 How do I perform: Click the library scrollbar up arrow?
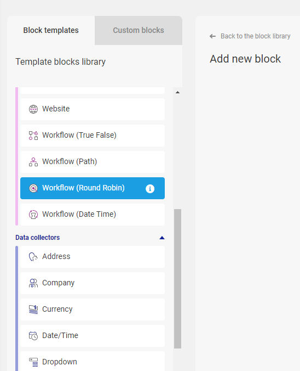[177, 92]
